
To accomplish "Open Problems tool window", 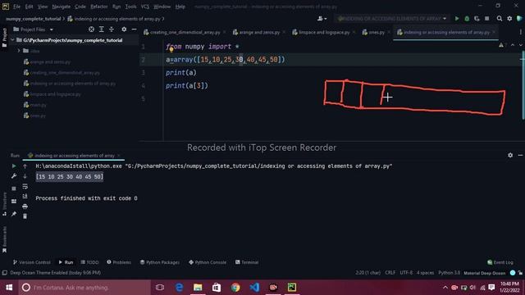I will tap(119, 262).
